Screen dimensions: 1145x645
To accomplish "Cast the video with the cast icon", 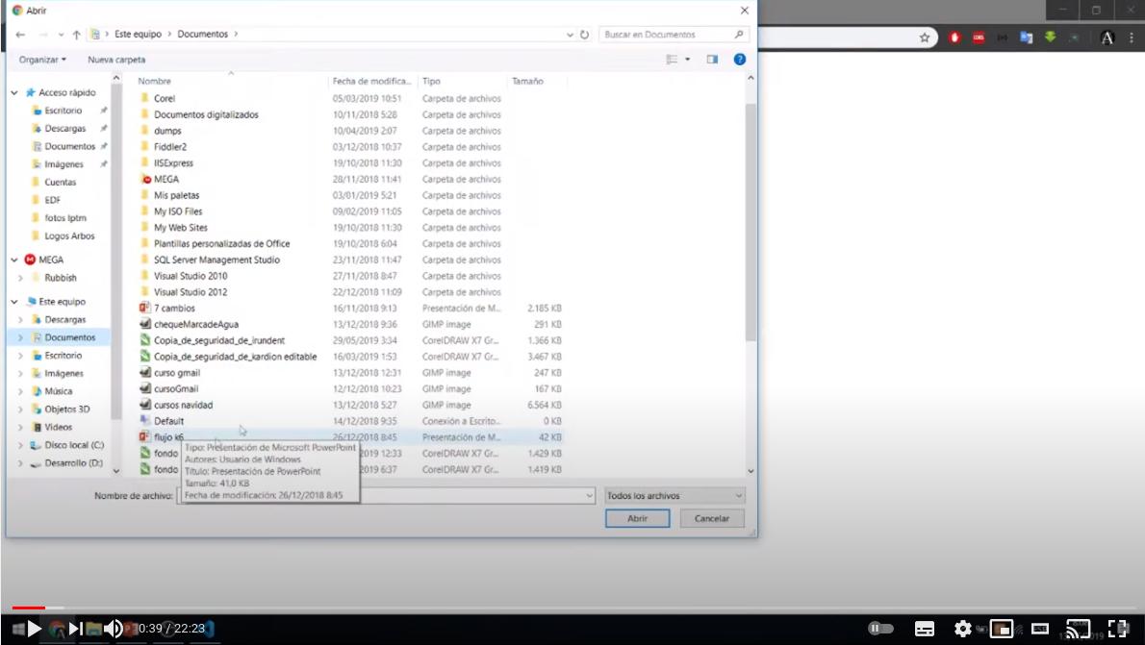I will (x=1078, y=629).
